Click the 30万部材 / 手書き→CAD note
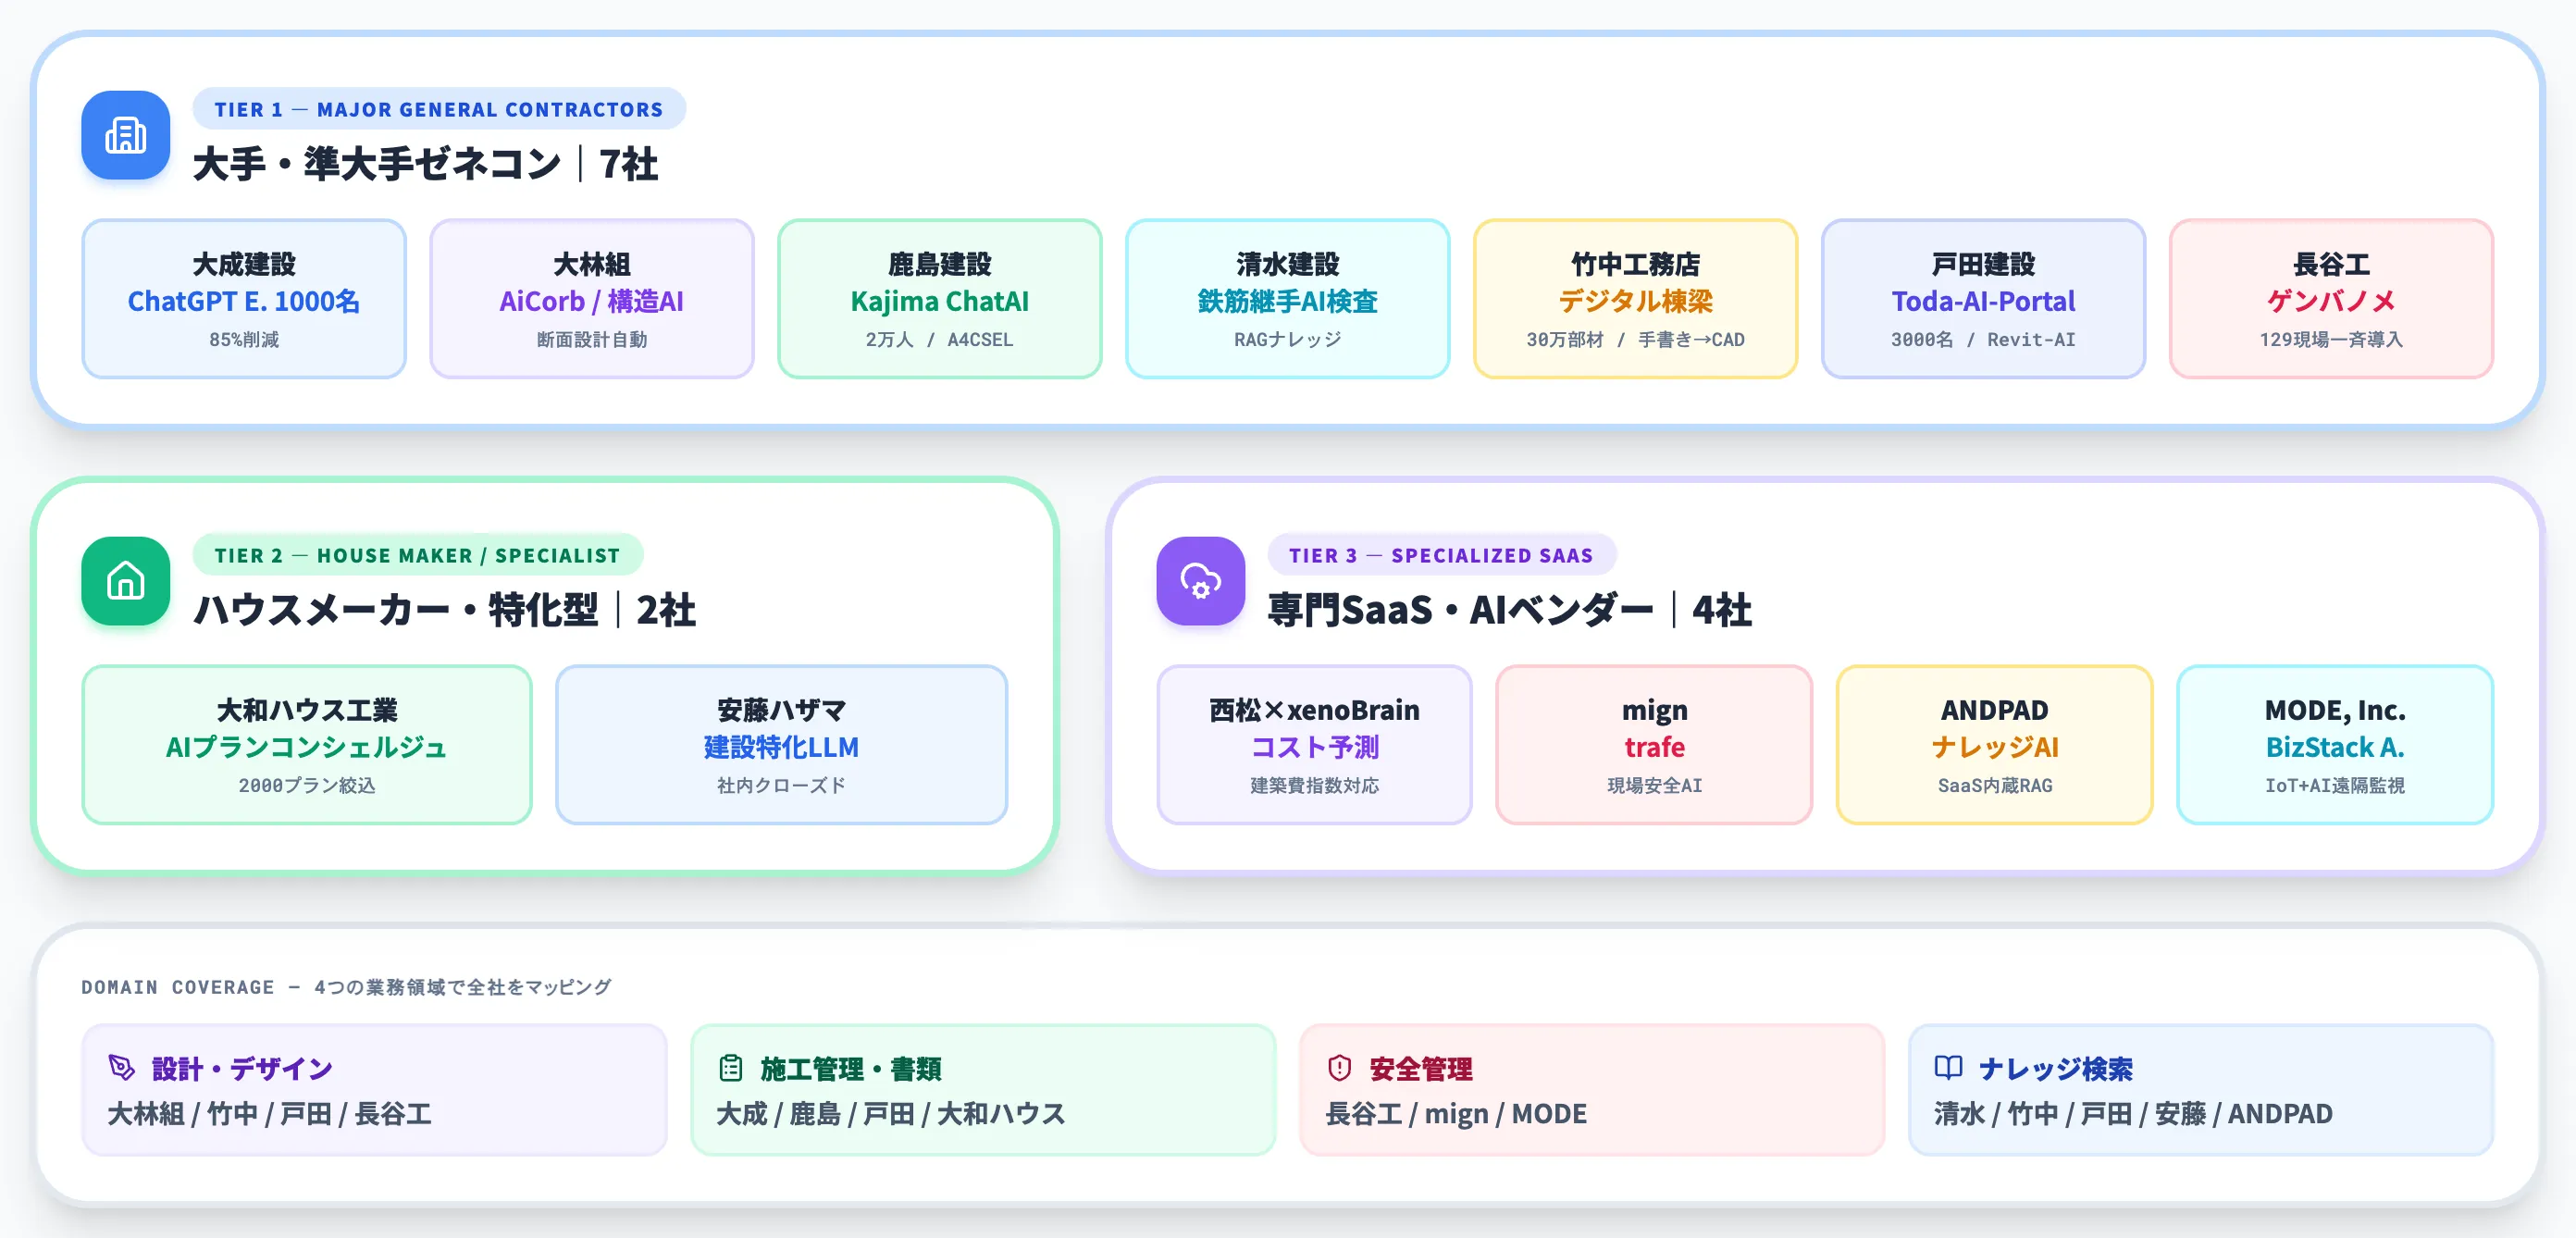Screen dimensions: 2576x1238 click(x=1636, y=340)
